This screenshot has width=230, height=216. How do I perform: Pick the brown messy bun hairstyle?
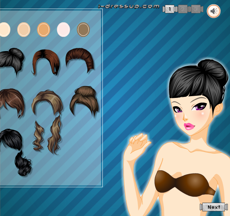(x=84, y=102)
